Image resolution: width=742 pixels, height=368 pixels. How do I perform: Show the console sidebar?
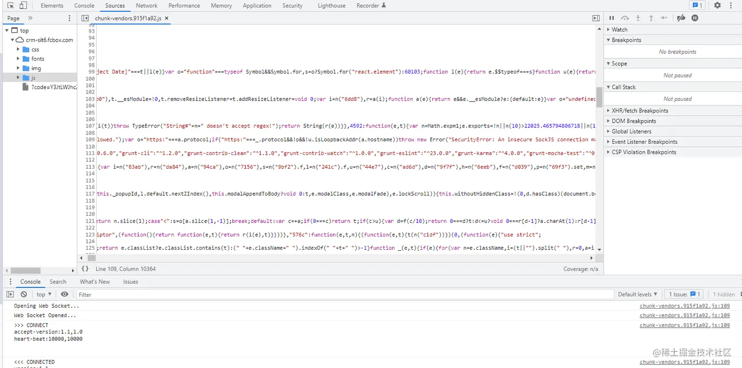tap(10, 294)
